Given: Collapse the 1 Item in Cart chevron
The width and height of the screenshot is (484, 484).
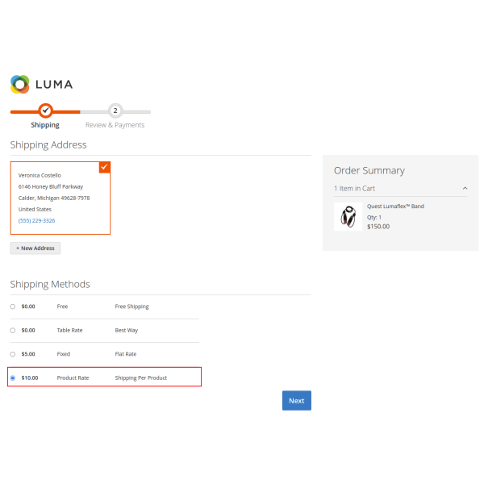Looking at the screenshot, I should [465, 189].
